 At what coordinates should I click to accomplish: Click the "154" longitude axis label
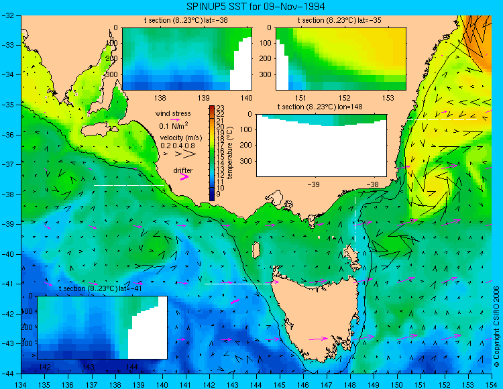[x=492, y=385]
